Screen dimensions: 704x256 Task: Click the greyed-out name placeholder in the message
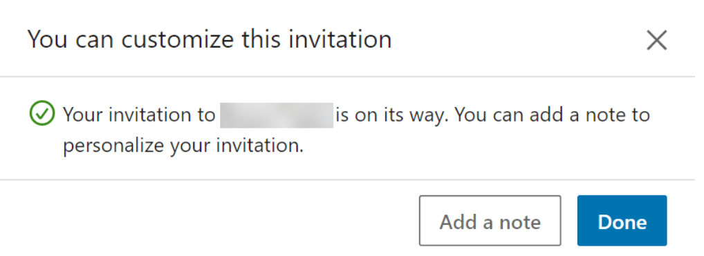coord(277,115)
